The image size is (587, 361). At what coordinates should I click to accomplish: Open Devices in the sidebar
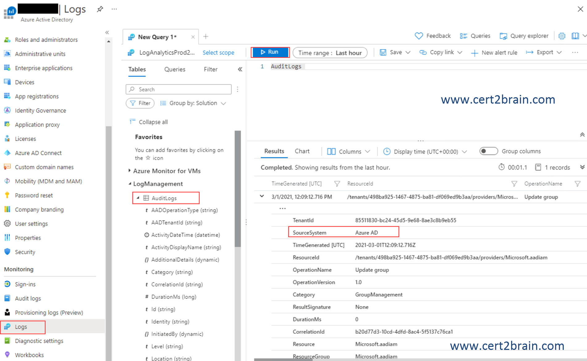[x=24, y=82]
